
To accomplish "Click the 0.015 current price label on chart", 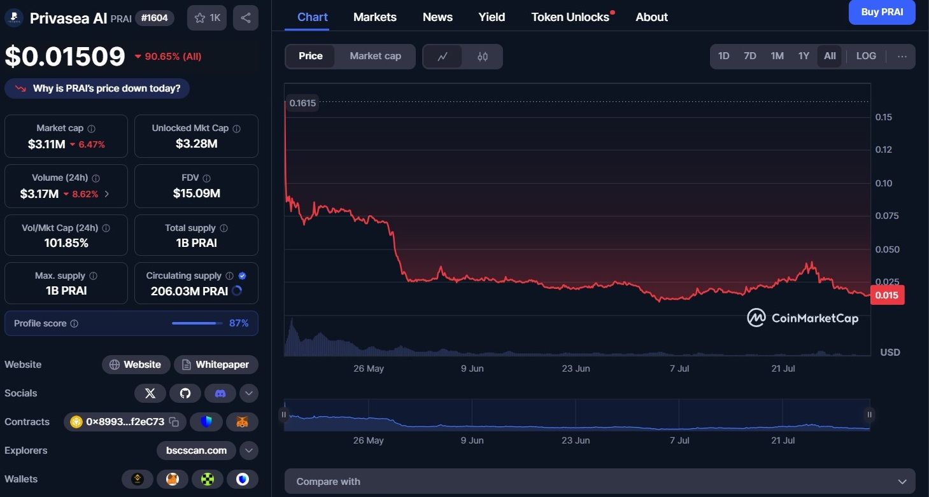I will click(x=887, y=295).
